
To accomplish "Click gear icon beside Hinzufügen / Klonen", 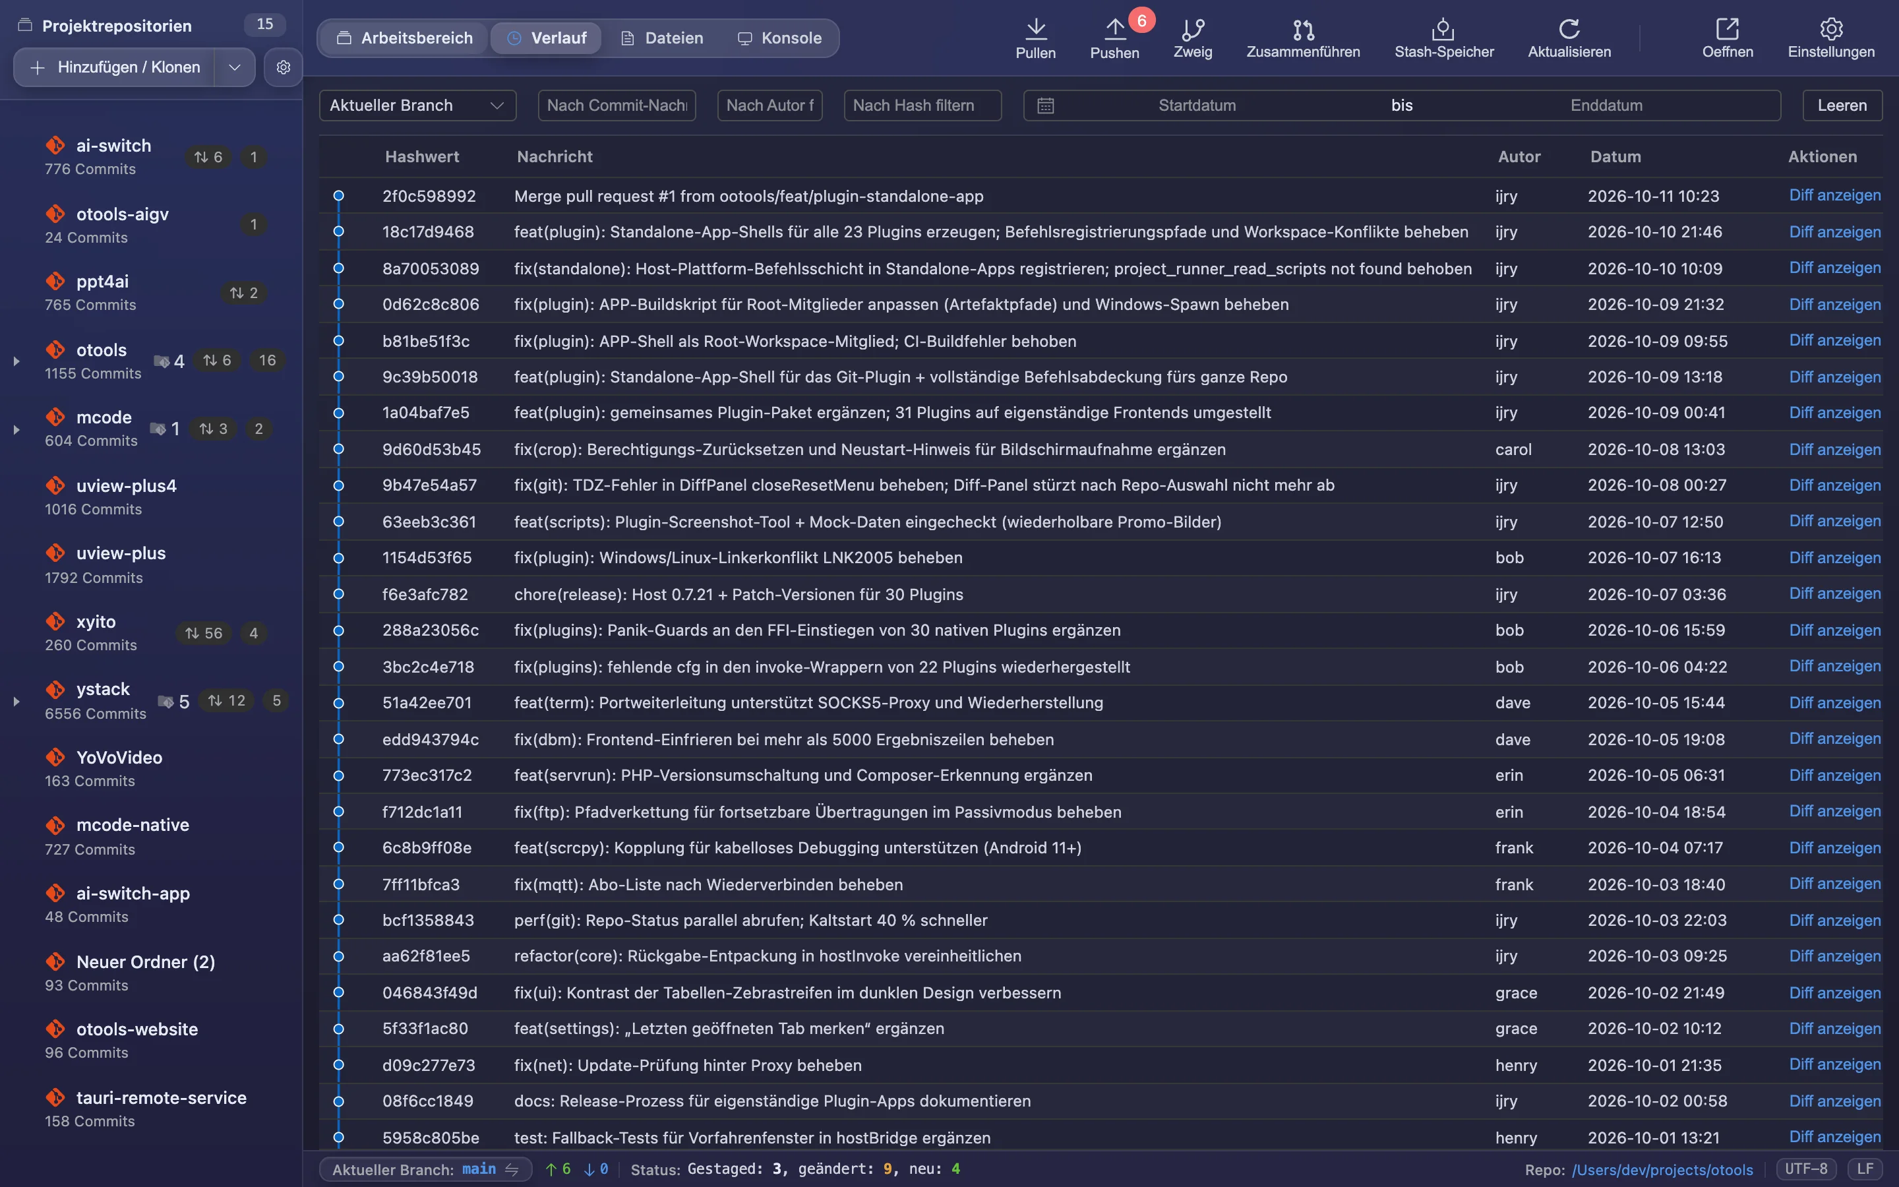I will [x=284, y=67].
